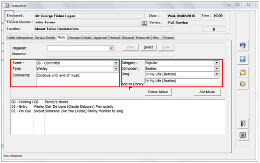Click the song title field below Song dropdown
This screenshot has height=163, width=260.
[x=182, y=81]
